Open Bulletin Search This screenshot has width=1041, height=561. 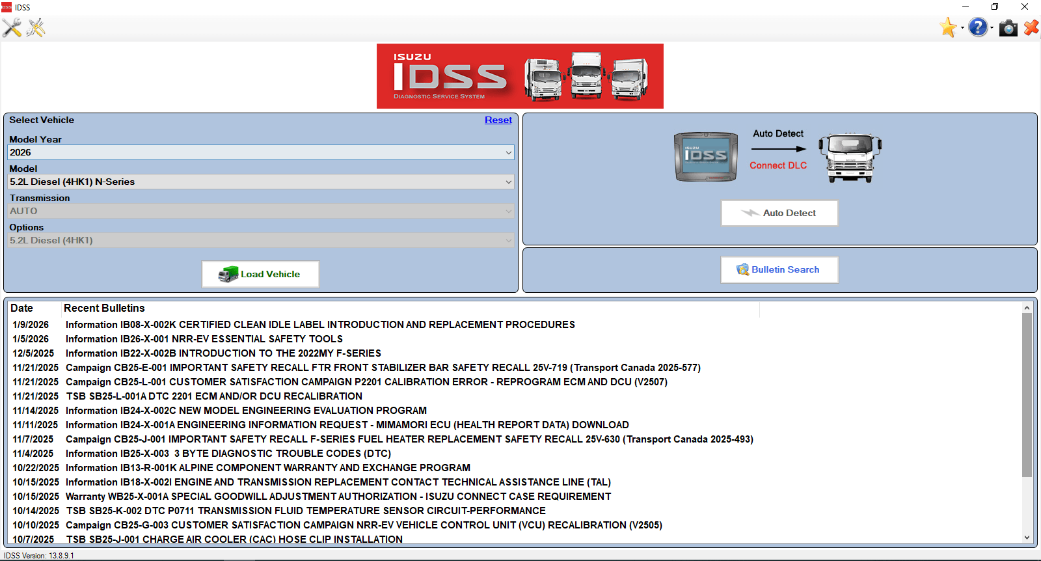(x=779, y=269)
